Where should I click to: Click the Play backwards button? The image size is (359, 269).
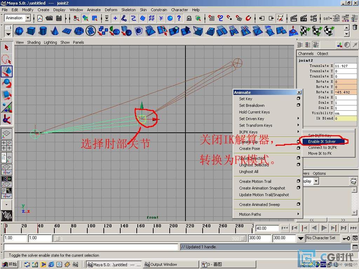tap(314, 228)
